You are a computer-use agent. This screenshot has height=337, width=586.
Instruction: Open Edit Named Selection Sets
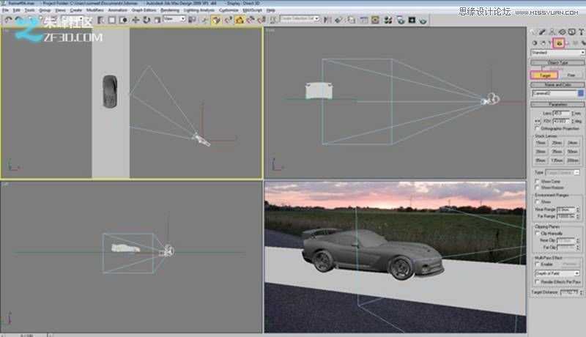point(273,20)
